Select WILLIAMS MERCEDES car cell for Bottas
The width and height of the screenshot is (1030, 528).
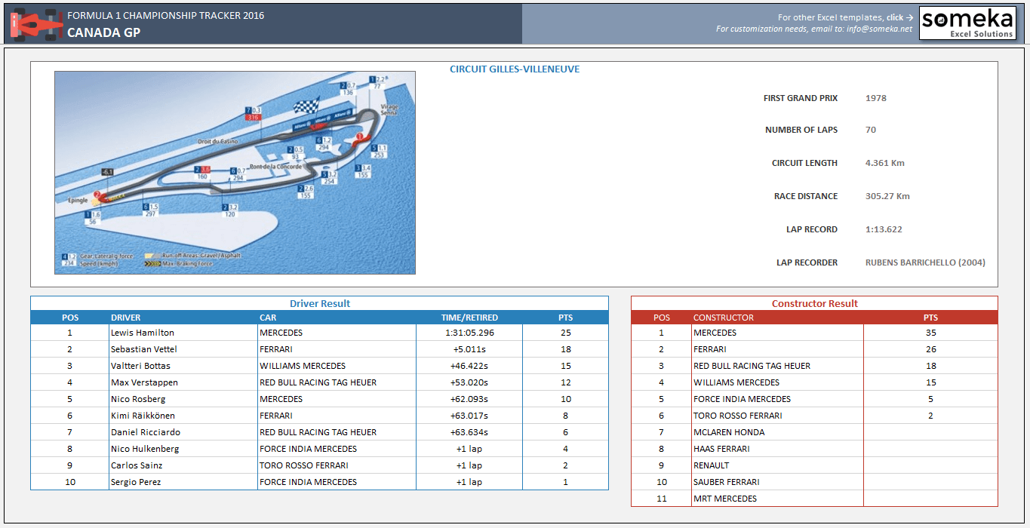pos(337,366)
